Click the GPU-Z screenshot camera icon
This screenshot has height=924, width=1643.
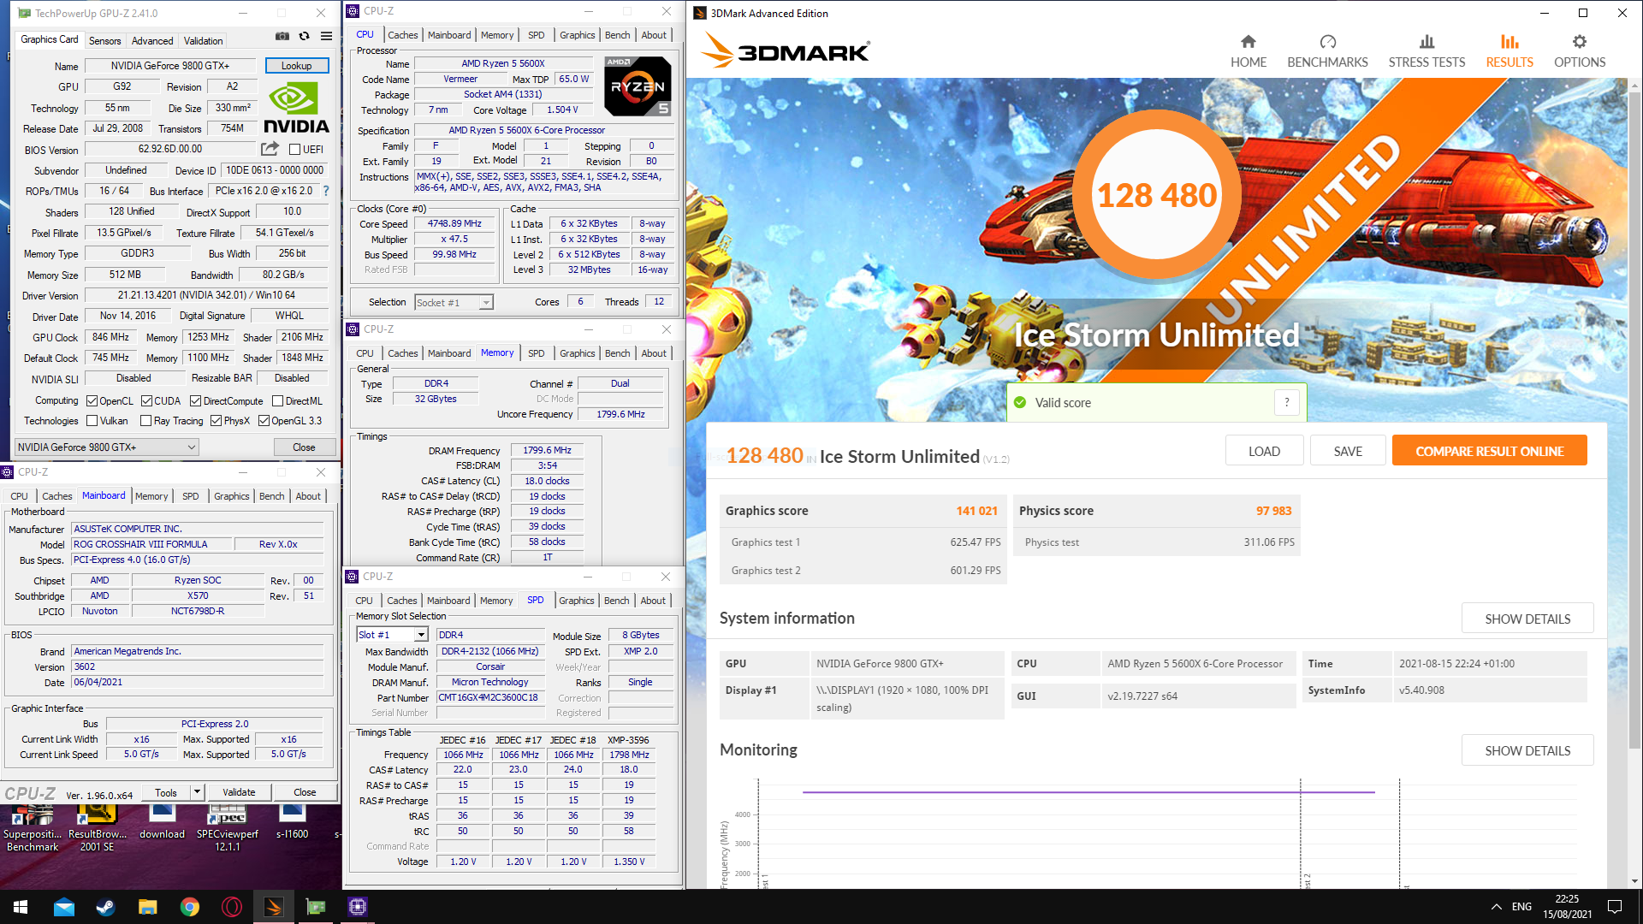[x=282, y=37]
